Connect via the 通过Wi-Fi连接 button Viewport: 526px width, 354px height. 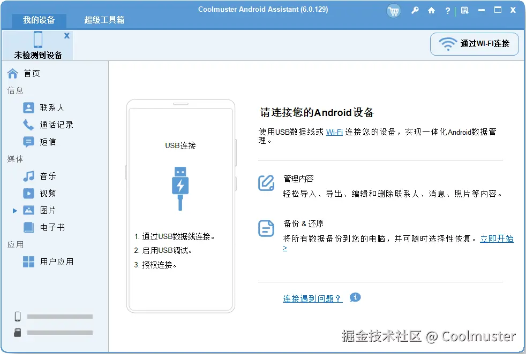[x=475, y=44]
